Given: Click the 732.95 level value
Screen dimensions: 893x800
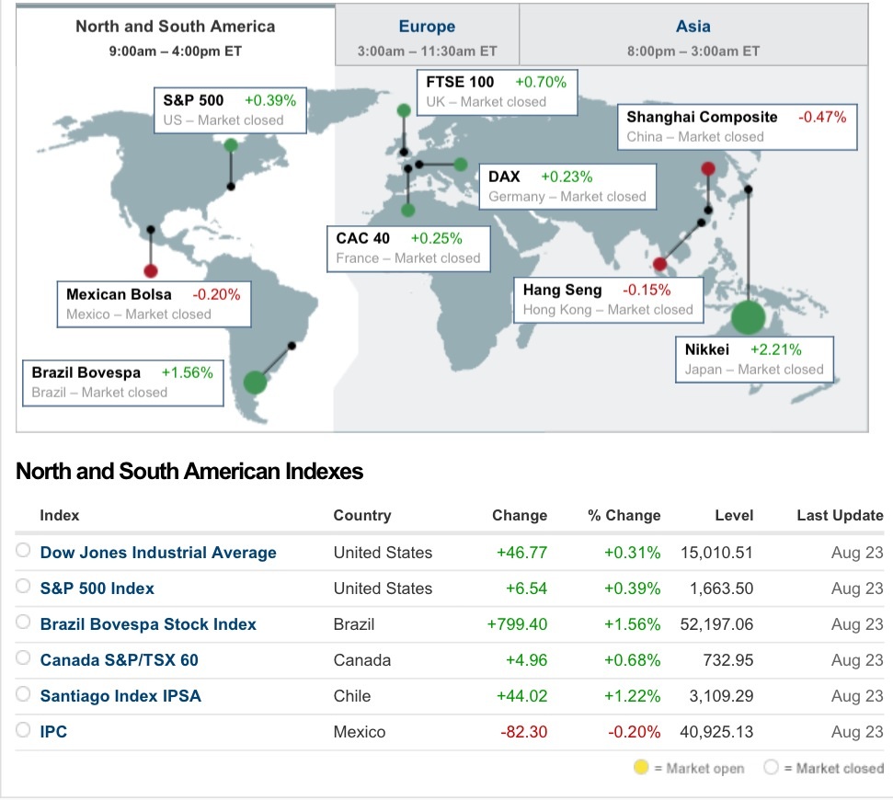Looking at the screenshot, I should click(727, 660).
